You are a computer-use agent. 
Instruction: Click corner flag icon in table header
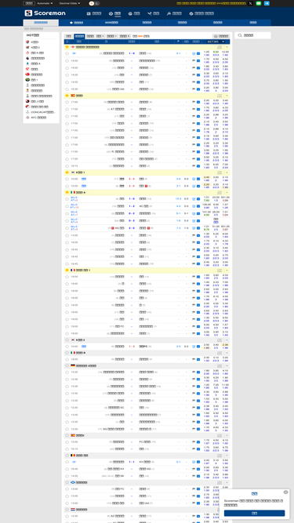click(x=178, y=42)
